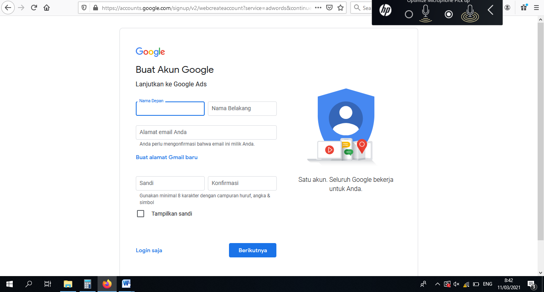Click the scrollbar down arrow
The image size is (544, 292).
(540, 273)
